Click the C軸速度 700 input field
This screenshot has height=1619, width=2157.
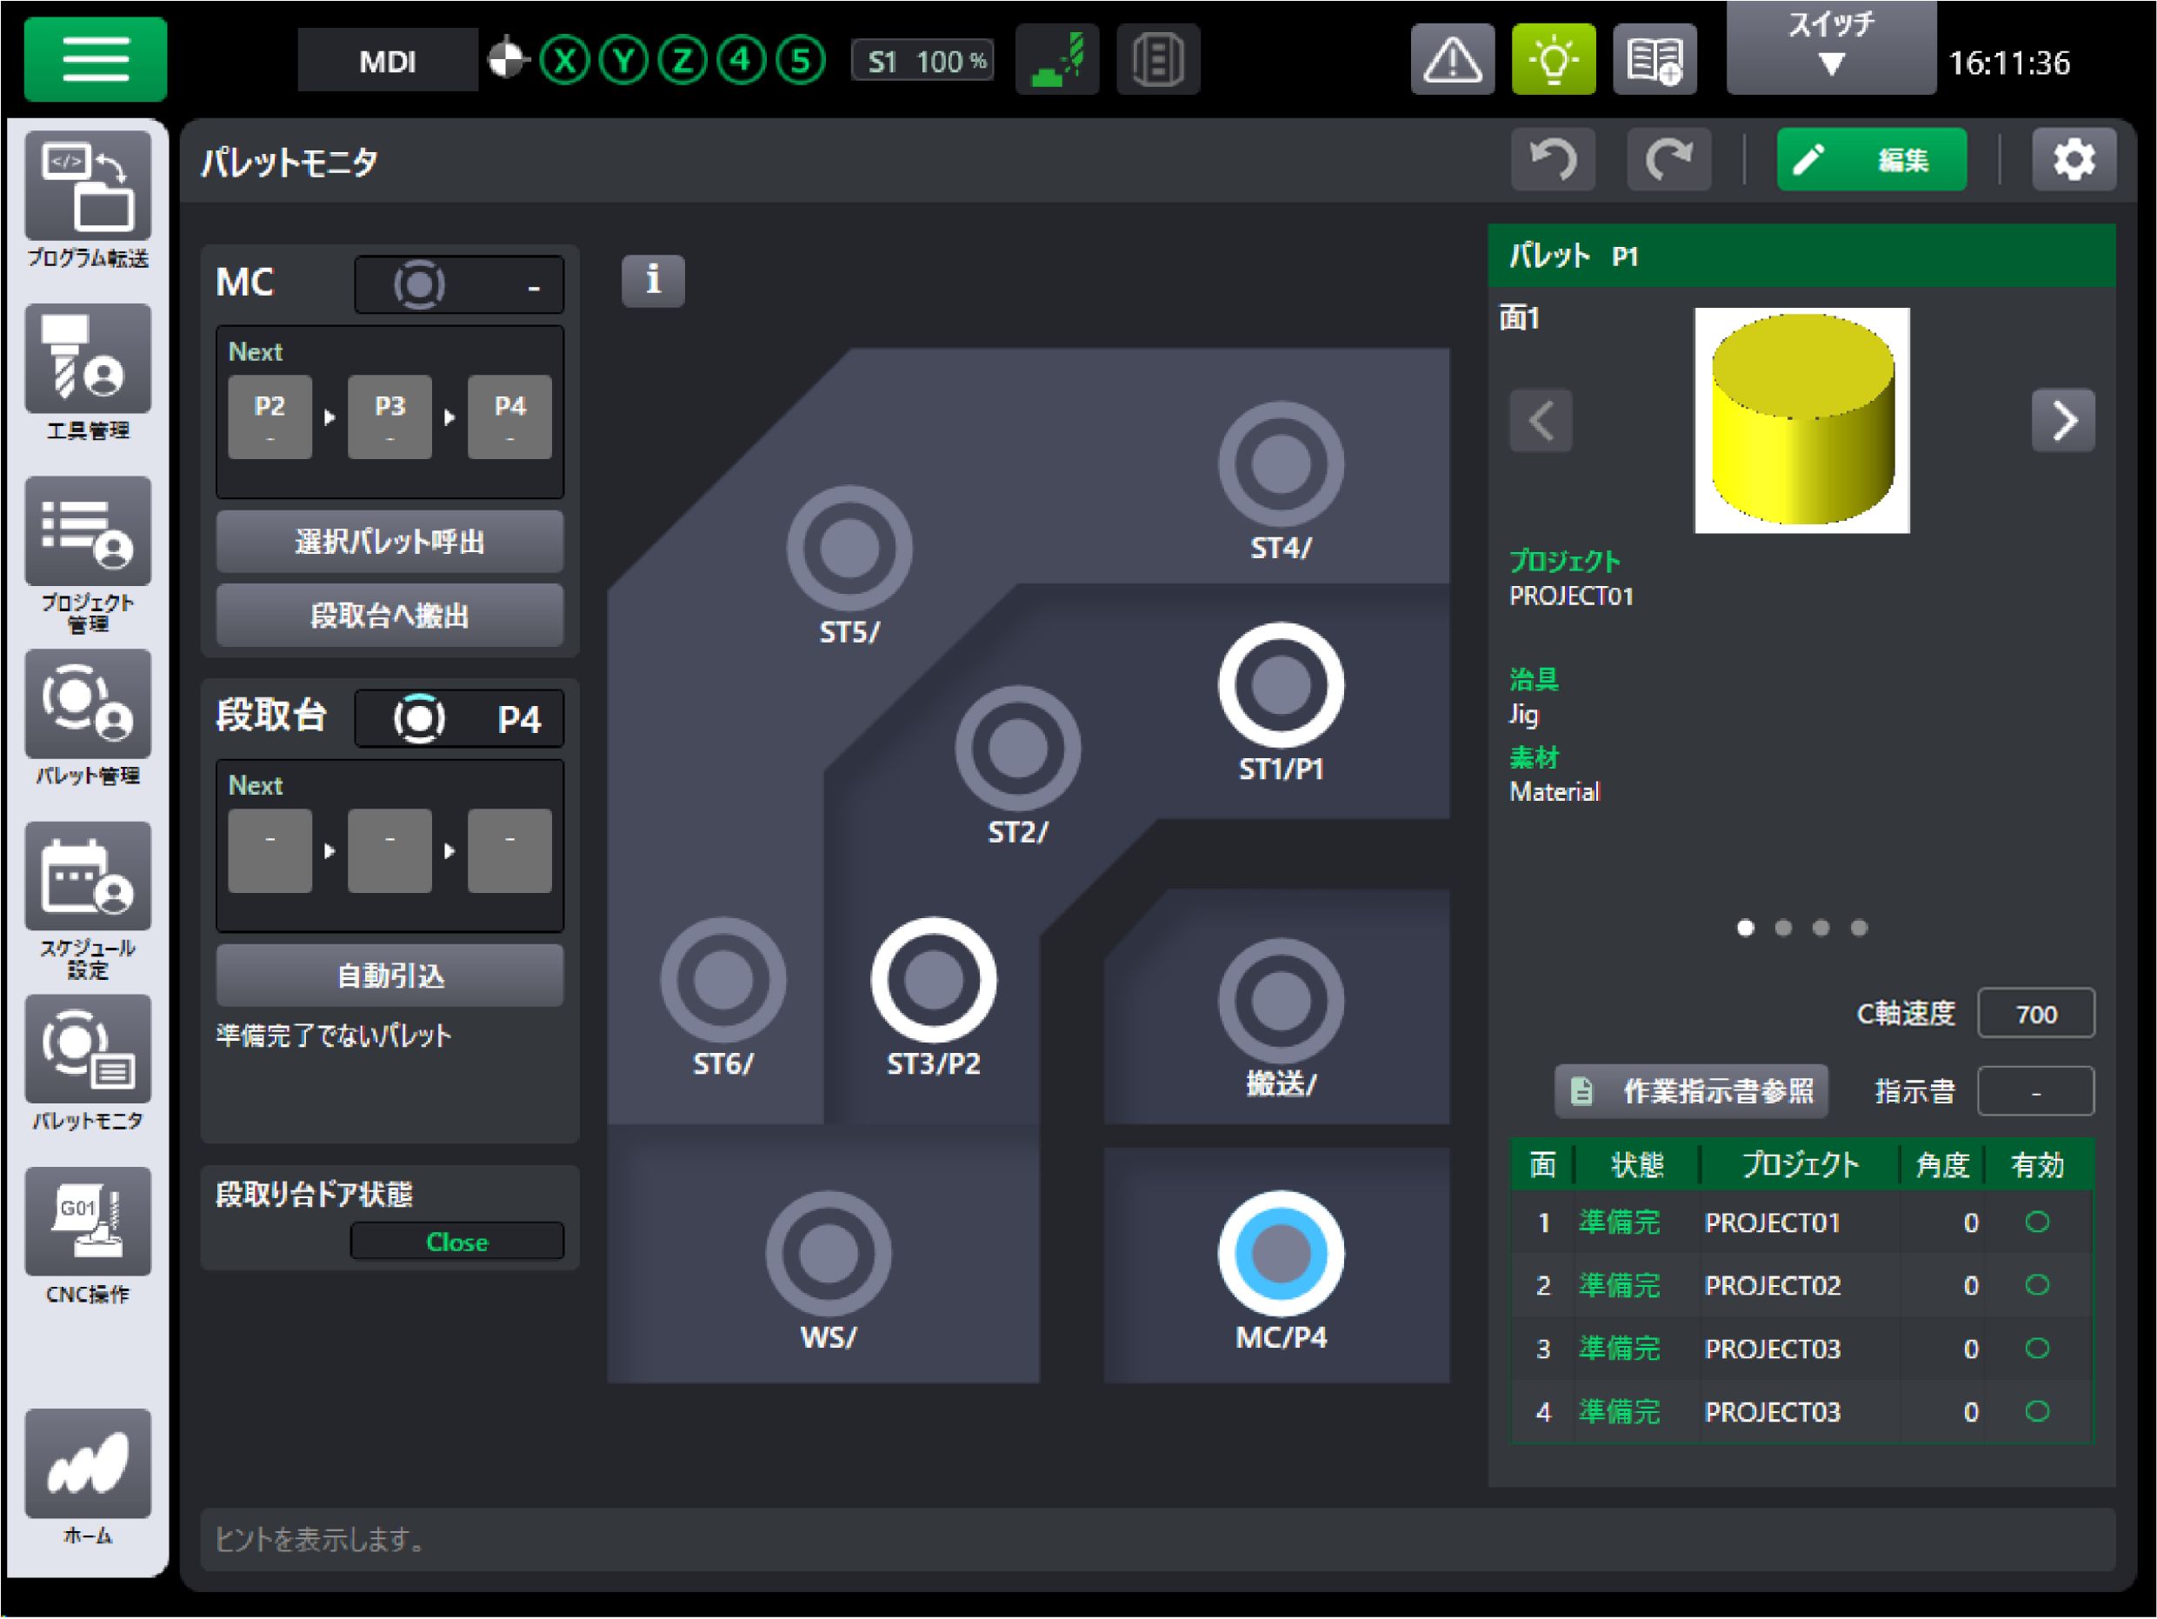coord(2035,1015)
